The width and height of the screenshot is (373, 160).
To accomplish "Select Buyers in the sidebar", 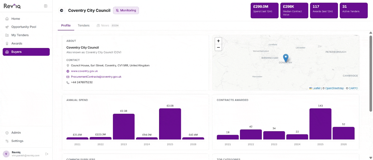I will point(26,52).
